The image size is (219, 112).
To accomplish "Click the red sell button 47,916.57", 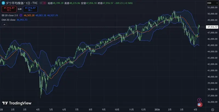I will tap(9, 9).
